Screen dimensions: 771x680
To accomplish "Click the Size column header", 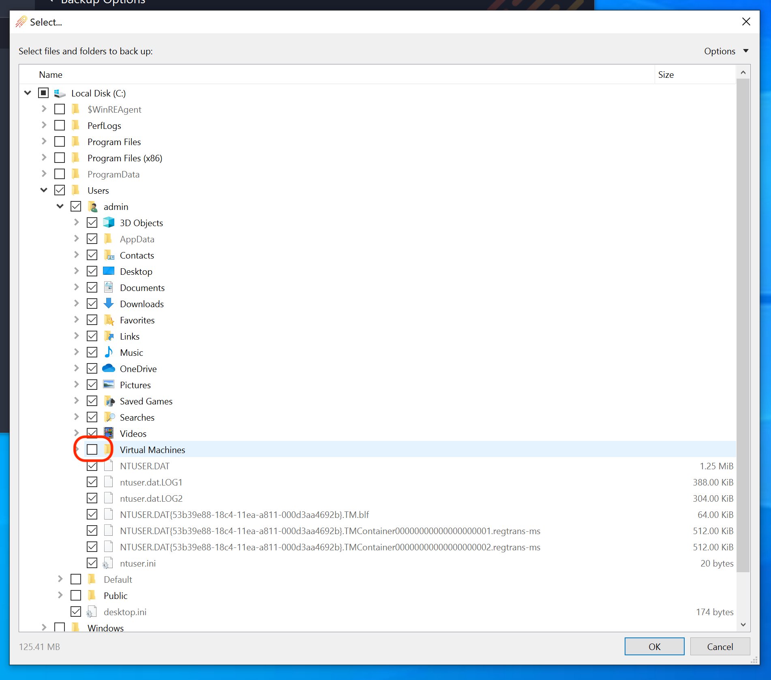I will [x=666, y=75].
